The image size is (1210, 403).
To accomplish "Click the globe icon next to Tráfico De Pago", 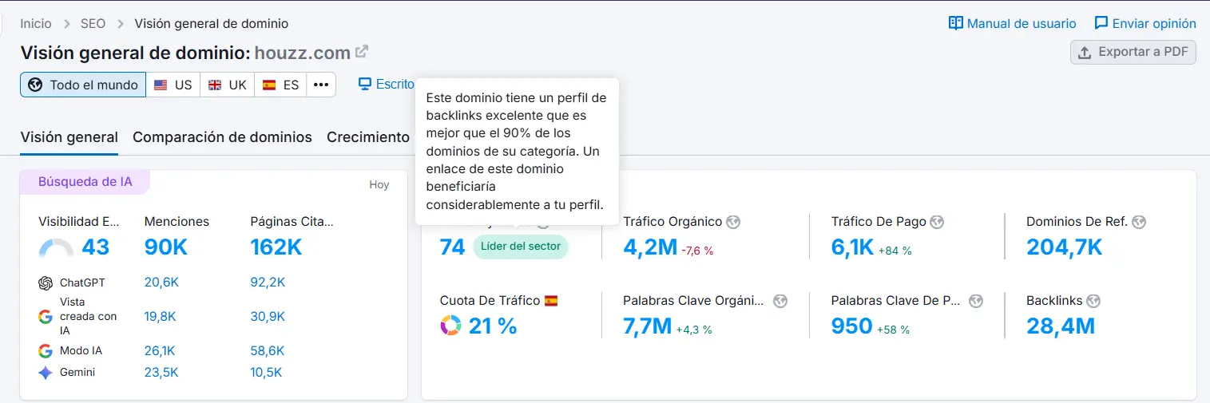I will [938, 222].
